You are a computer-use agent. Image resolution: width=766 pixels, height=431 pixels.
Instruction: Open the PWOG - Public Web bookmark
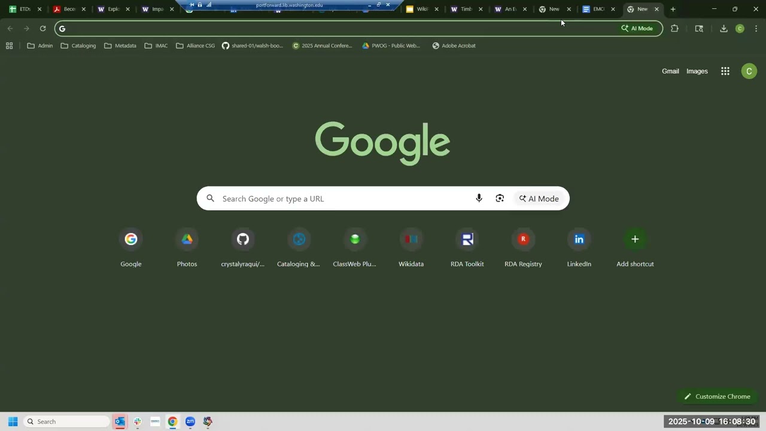tap(391, 45)
